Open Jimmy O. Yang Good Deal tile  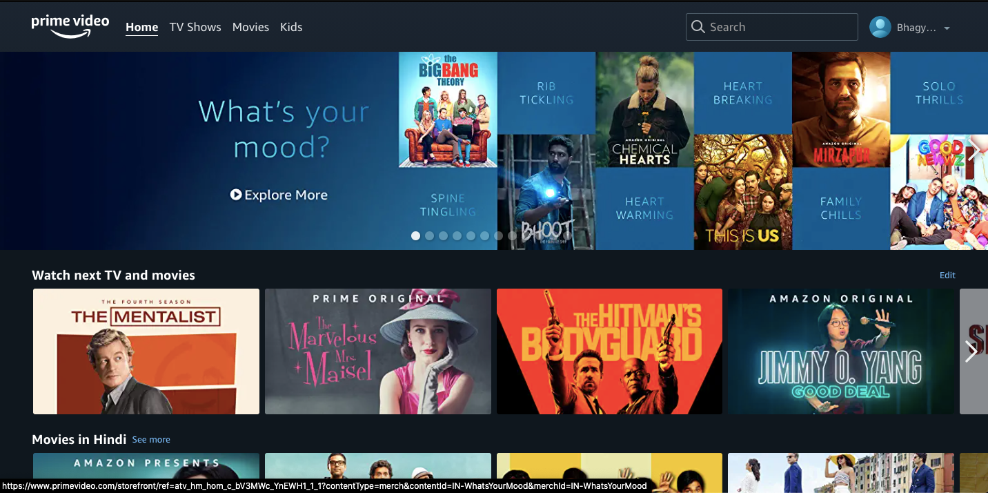click(841, 351)
